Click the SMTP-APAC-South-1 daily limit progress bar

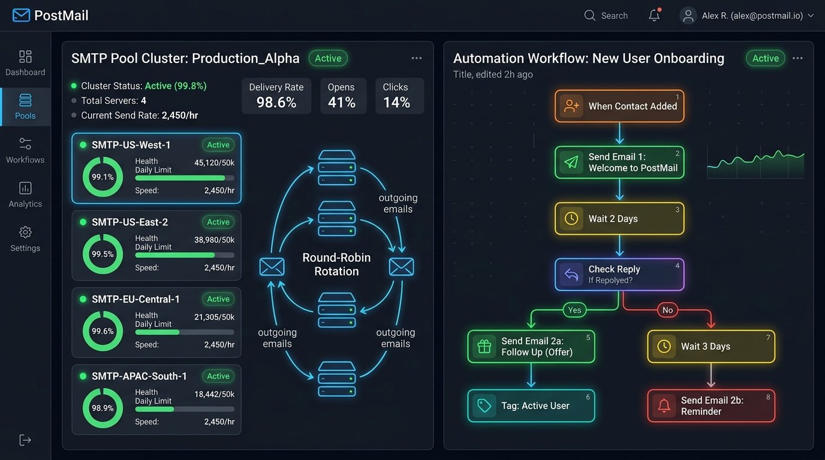185,409
